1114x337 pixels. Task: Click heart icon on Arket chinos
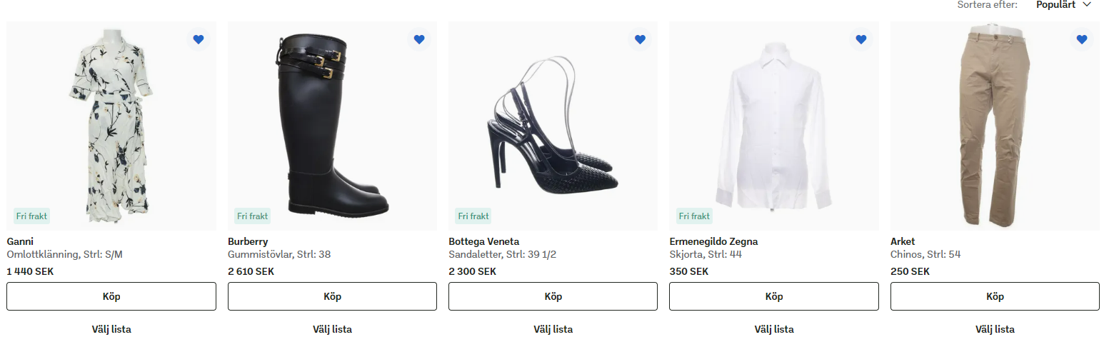[x=1082, y=39]
